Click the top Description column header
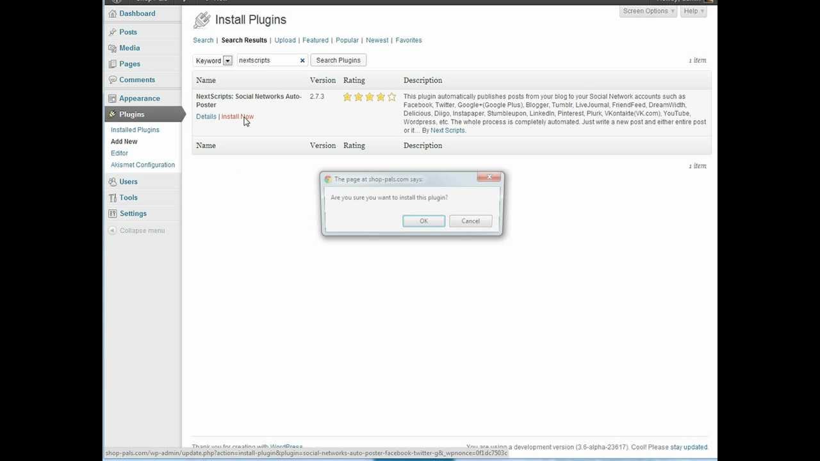820x461 pixels. (x=423, y=81)
